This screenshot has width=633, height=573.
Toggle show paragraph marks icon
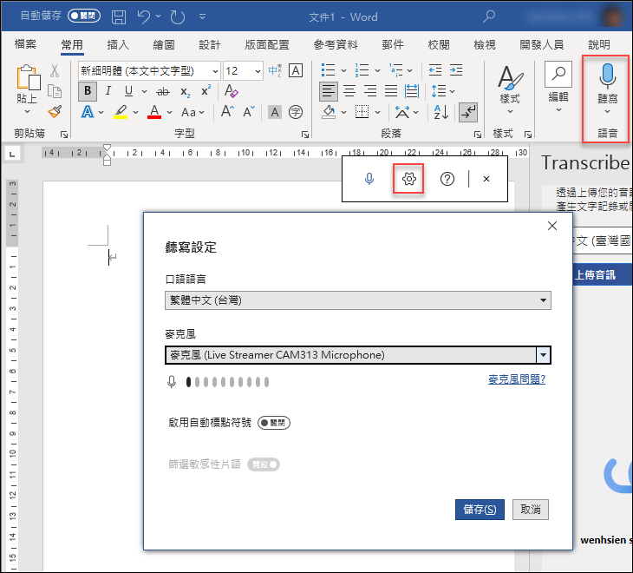(468, 112)
